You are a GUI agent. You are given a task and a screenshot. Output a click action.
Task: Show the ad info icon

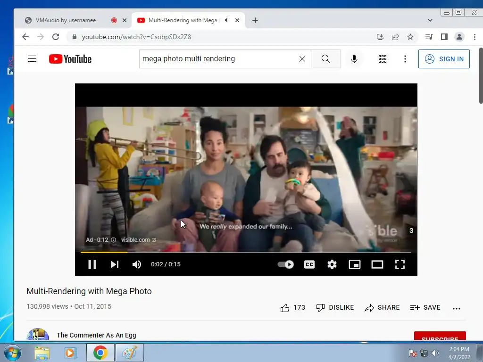[113, 240]
